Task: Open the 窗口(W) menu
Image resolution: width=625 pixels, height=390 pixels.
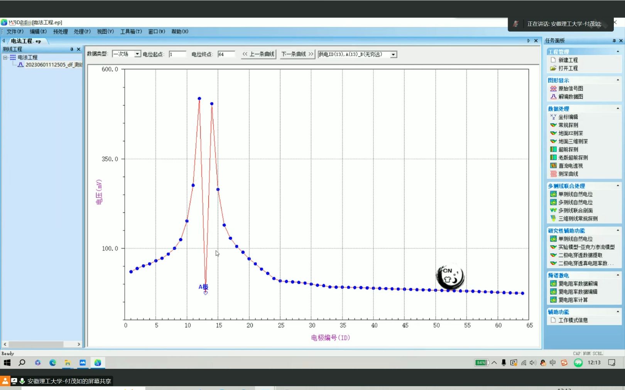Action: (157, 32)
